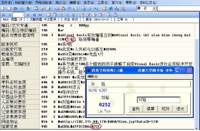Click the paperclip attachment icon

[73, 15]
